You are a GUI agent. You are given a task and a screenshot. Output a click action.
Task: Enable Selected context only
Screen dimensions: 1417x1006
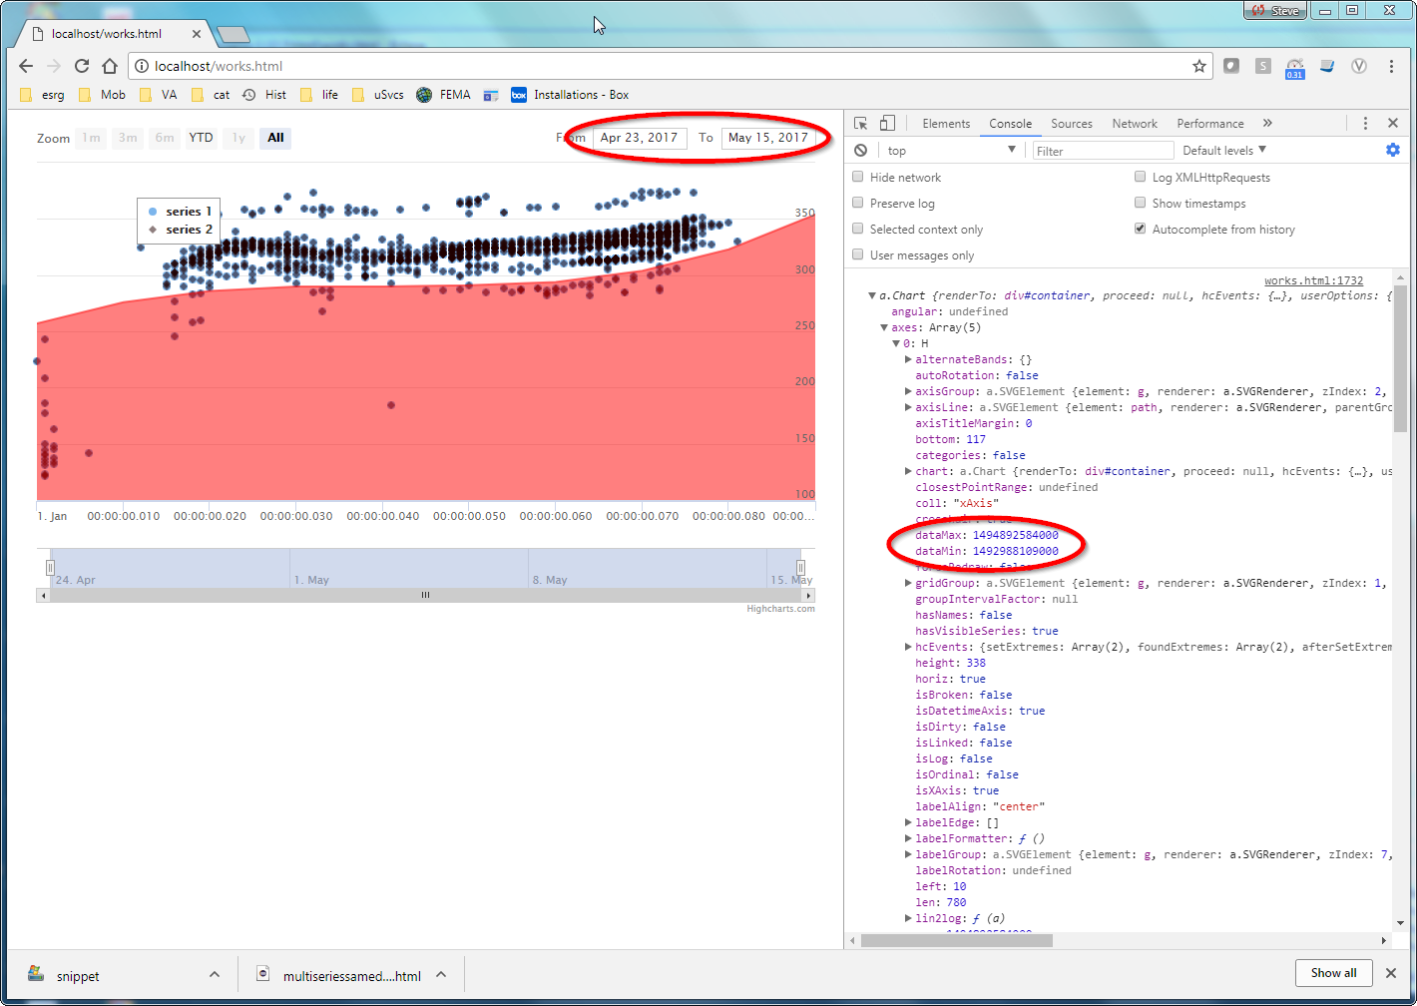(x=858, y=229)
